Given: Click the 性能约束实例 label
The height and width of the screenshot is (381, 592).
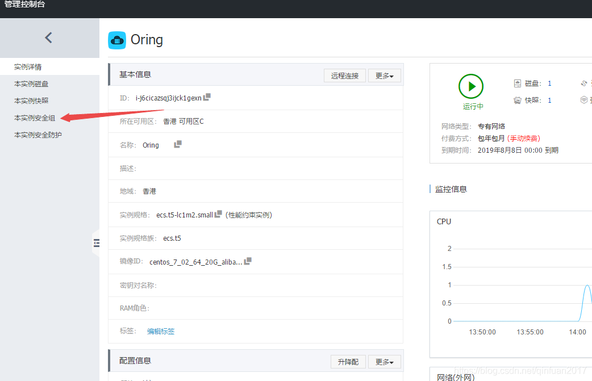Looking at the screenshot, I should click(x=248, y=215).
